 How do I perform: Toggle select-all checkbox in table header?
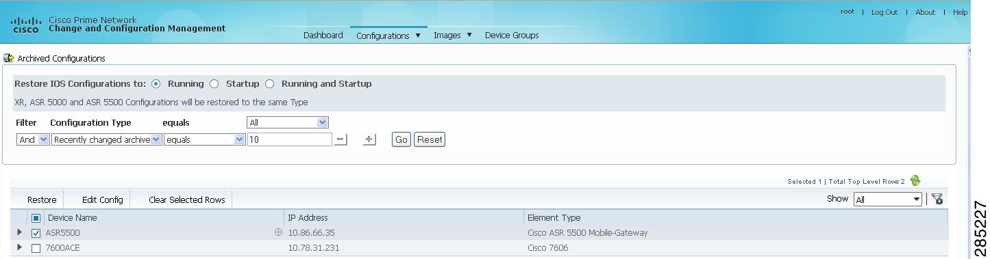(36, 218)
